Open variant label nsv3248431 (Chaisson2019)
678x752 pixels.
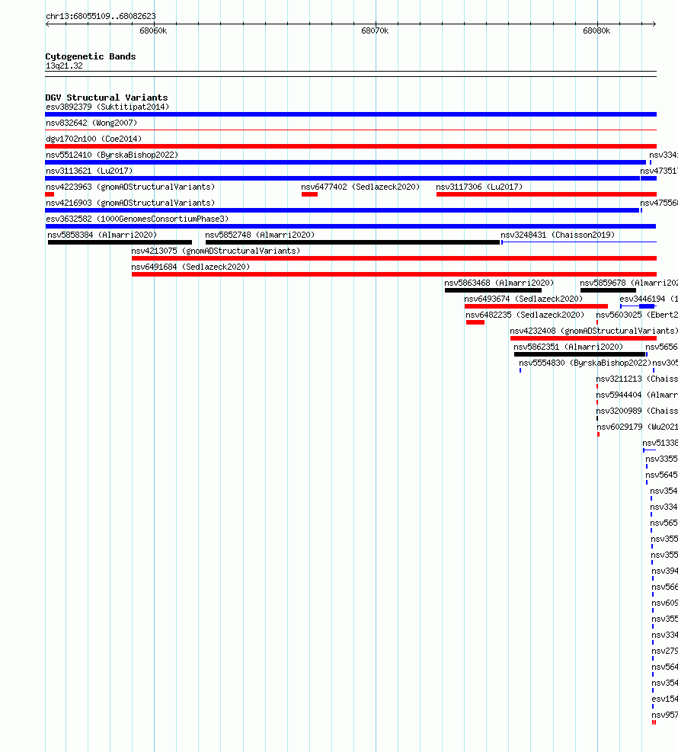[x=558, y=235]
